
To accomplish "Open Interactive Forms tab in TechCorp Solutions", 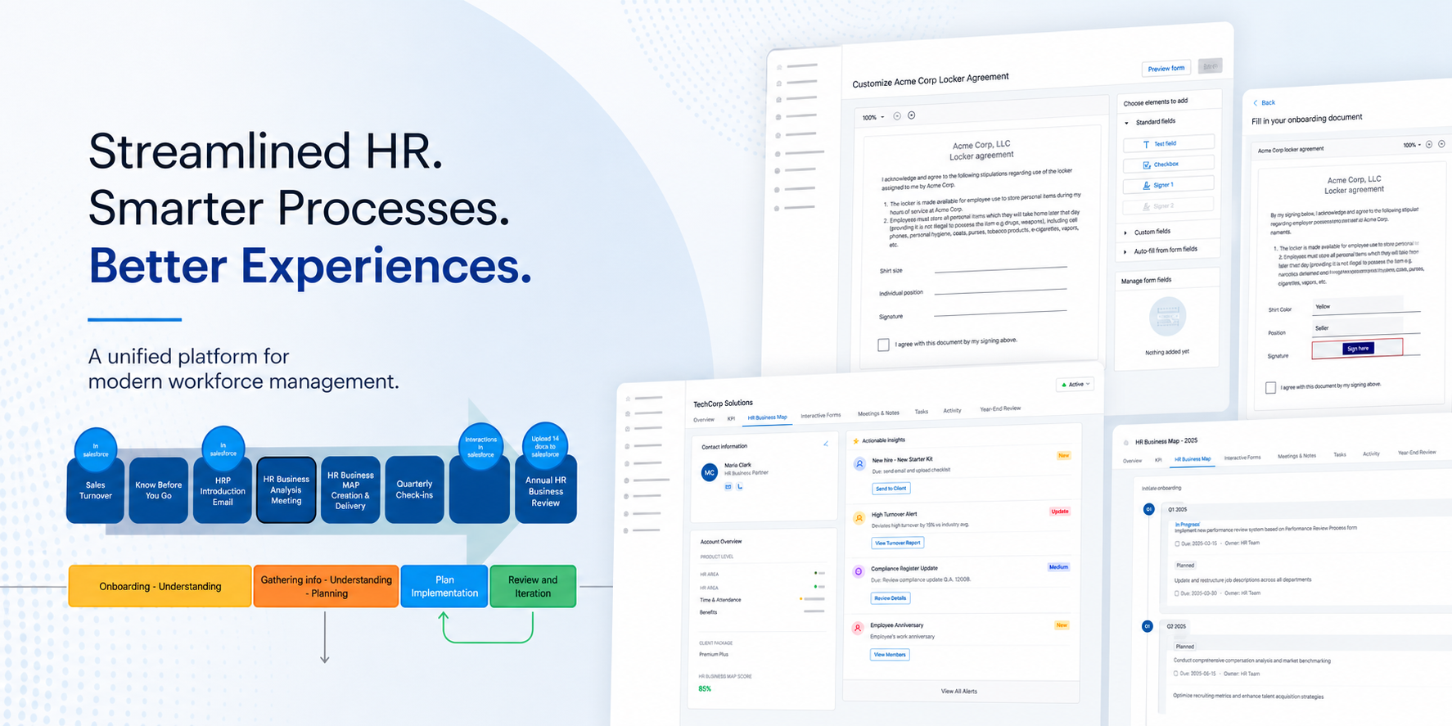I will pos(820,415).
